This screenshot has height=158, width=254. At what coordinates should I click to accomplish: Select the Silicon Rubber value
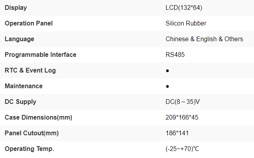coord(186,24)
